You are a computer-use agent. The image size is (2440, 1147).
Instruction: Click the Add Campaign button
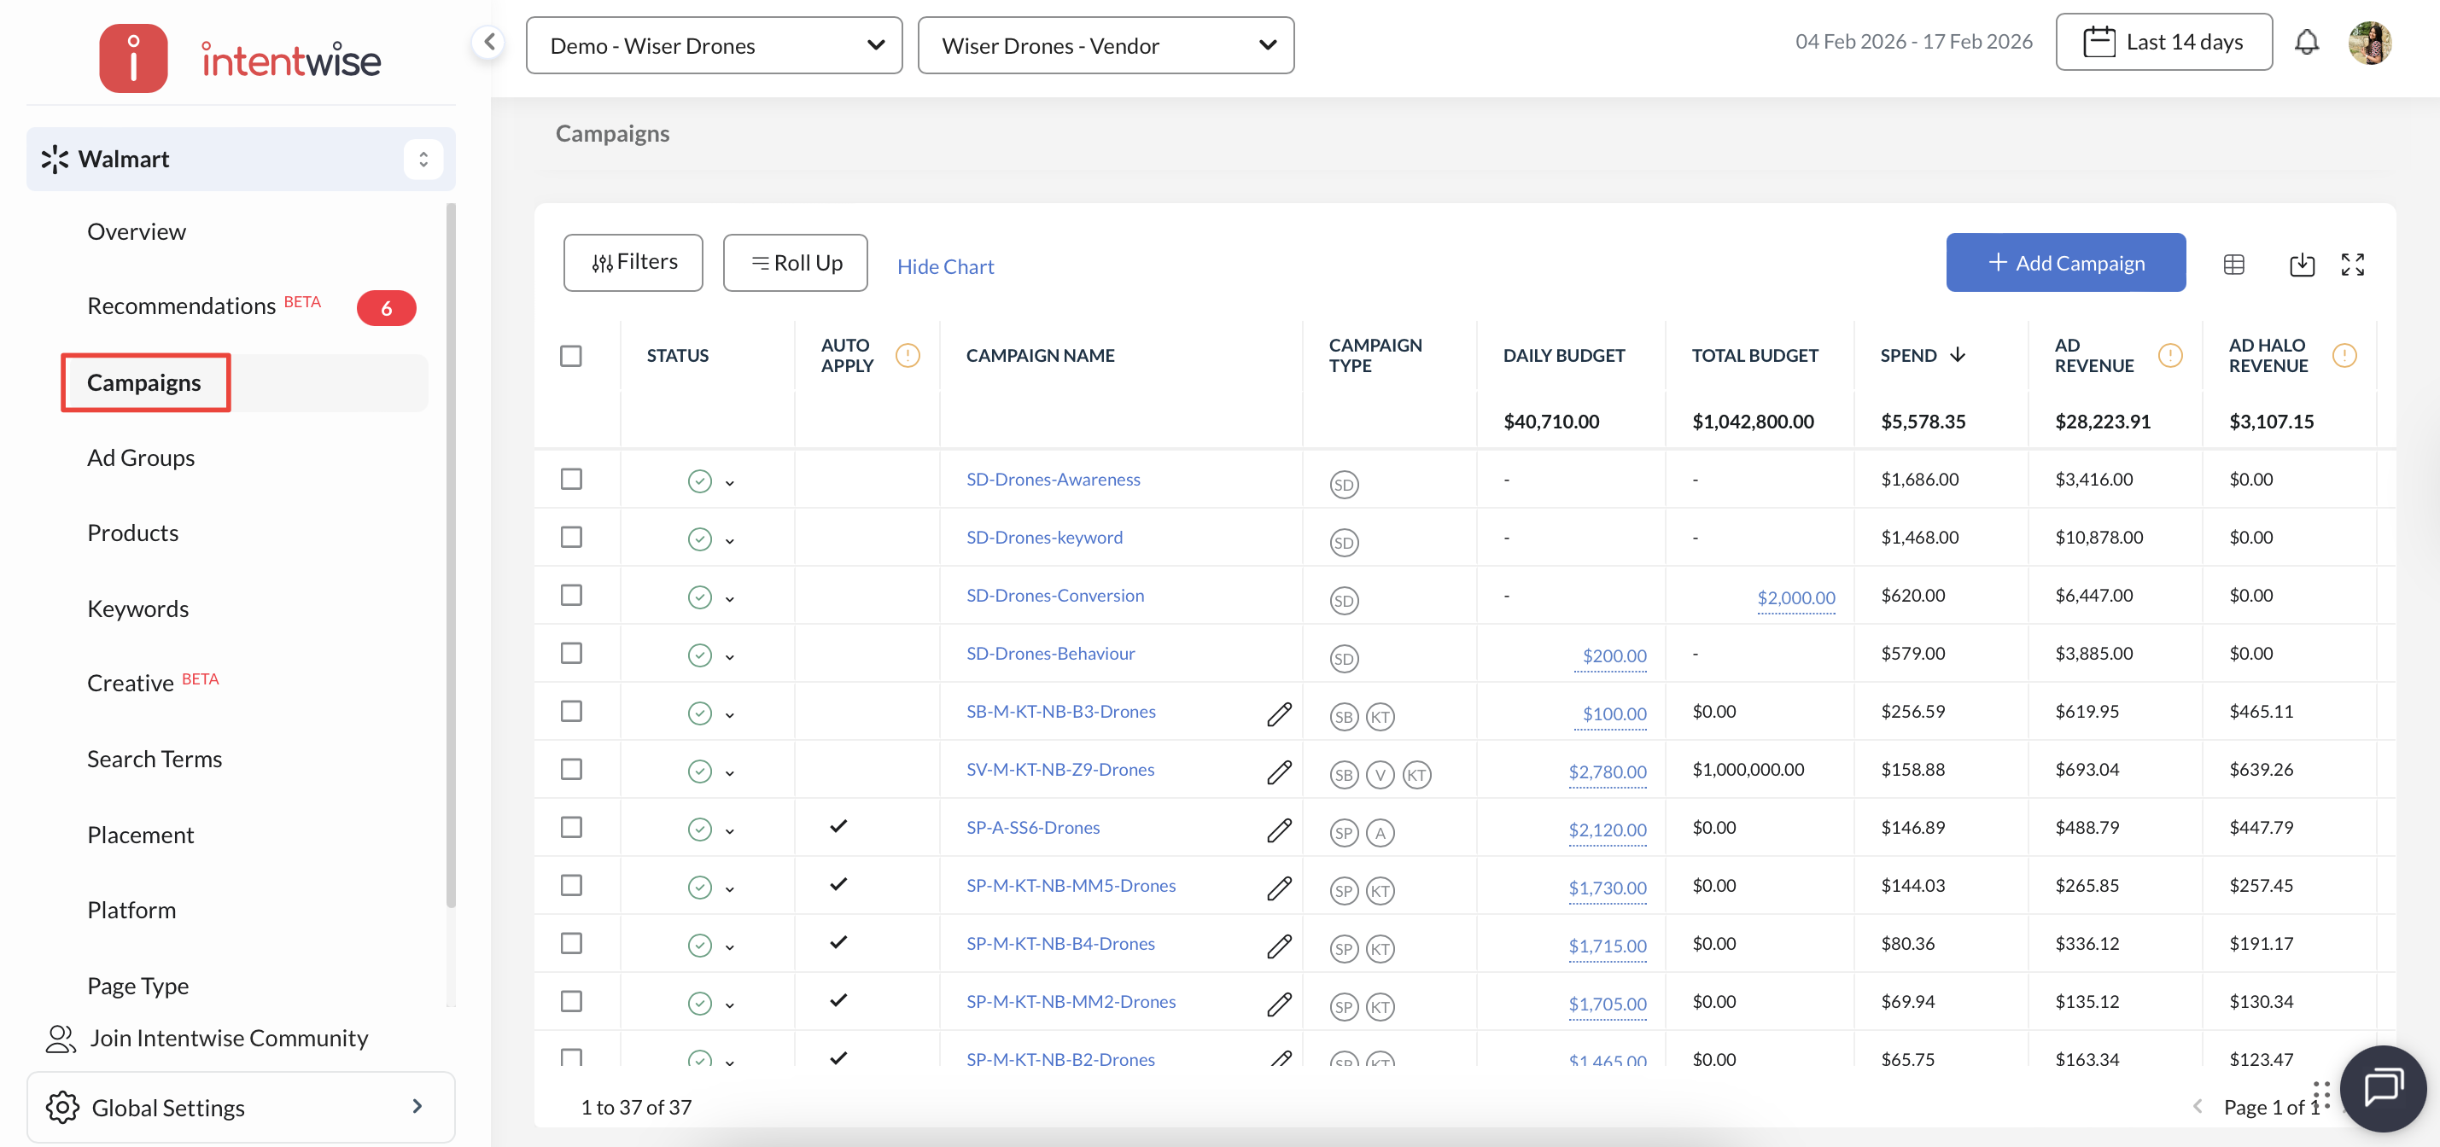tap(2065, 262)
